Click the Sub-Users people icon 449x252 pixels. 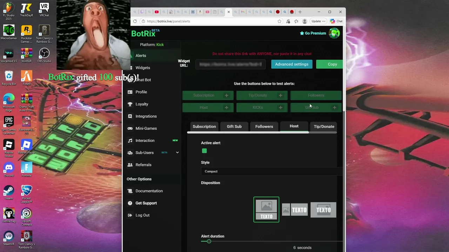[x=130, y=153]
